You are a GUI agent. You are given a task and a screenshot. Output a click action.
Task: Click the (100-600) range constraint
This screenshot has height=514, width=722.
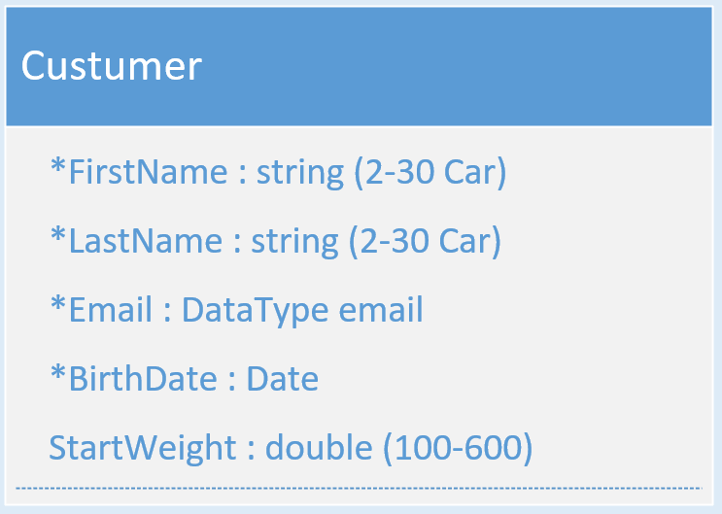click(x=458, y=448)
